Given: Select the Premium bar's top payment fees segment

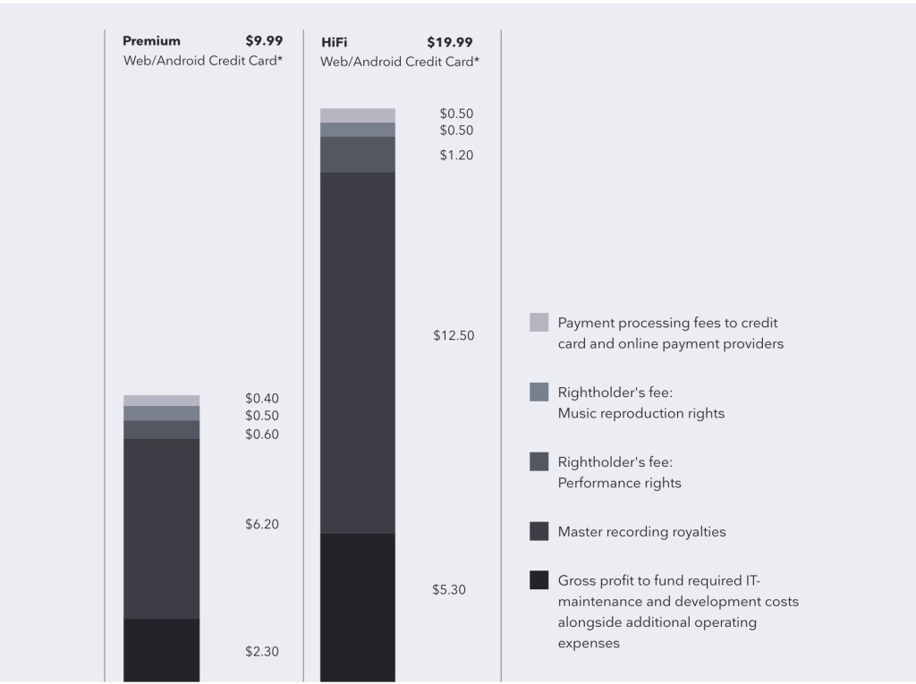Looking at the screenshot, I should 161,401.
